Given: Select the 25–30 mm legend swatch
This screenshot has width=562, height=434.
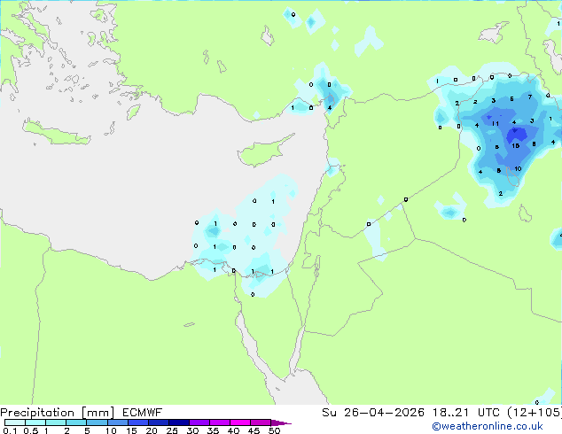Looking at the screenshot, I should [x=179, y=422].
